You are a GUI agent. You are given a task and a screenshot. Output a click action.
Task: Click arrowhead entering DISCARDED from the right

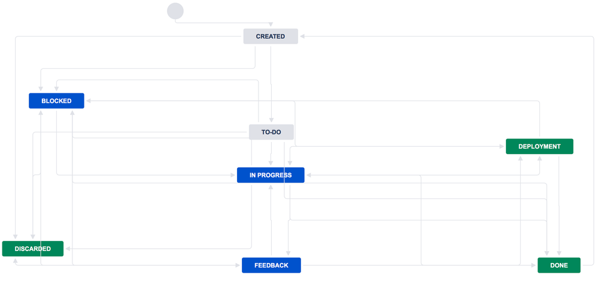pos(68,249)
